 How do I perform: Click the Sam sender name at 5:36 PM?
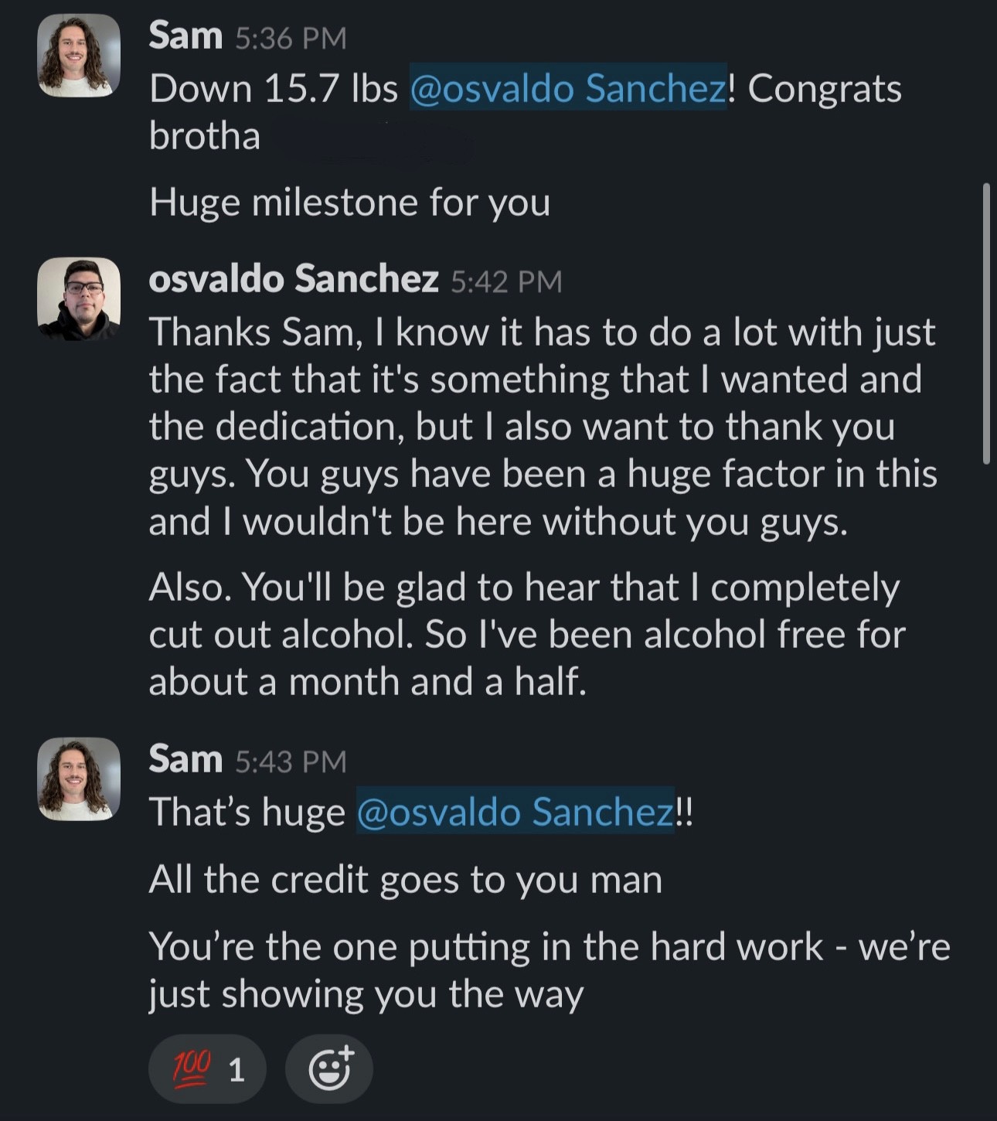(x=185, y=36)
